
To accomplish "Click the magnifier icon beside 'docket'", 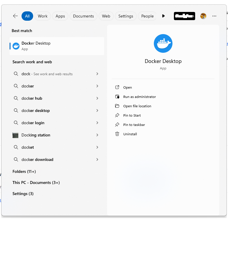I will 16,147.
